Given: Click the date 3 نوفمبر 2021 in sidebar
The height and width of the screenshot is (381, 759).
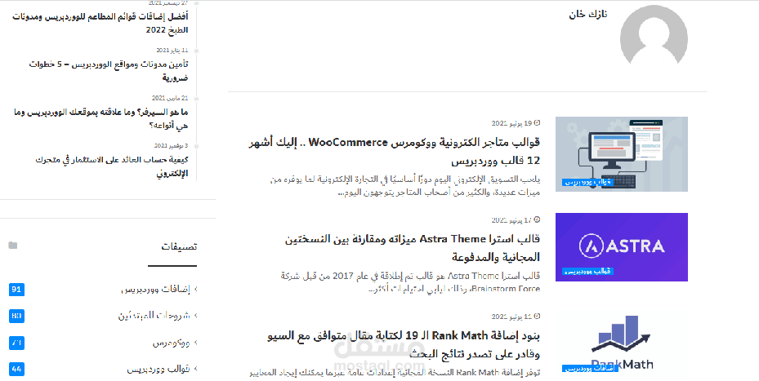Looking at the screenshot, I should click(171, 145).
